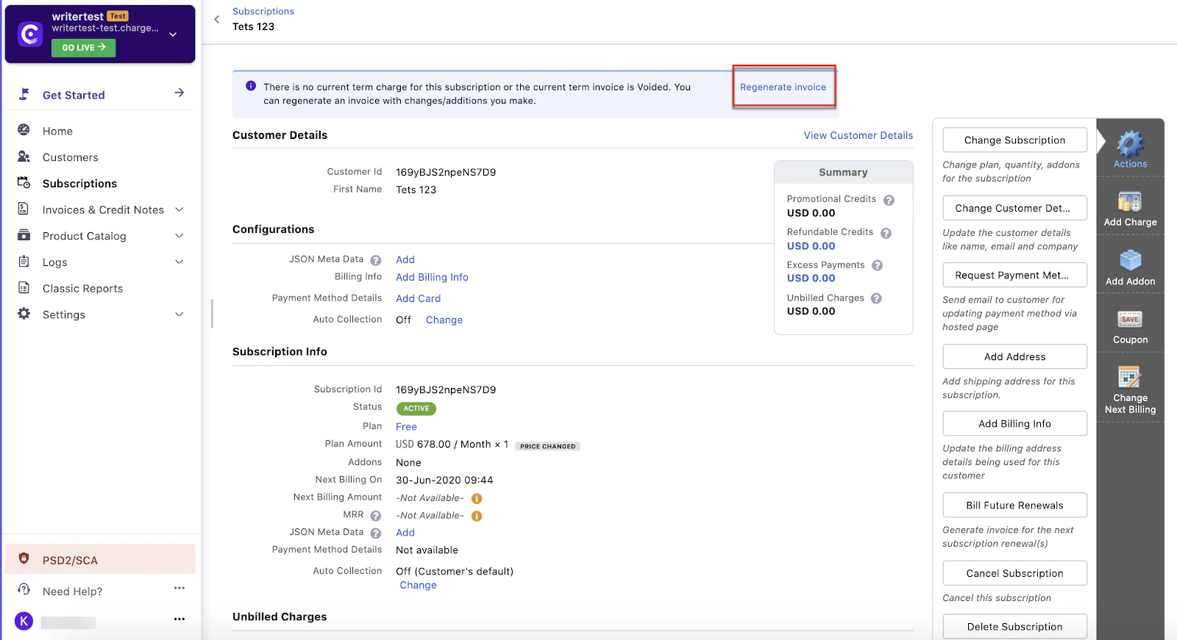1177x640 pixels.
Task: Show help for Promotional Credits
Action: point(889,200)
